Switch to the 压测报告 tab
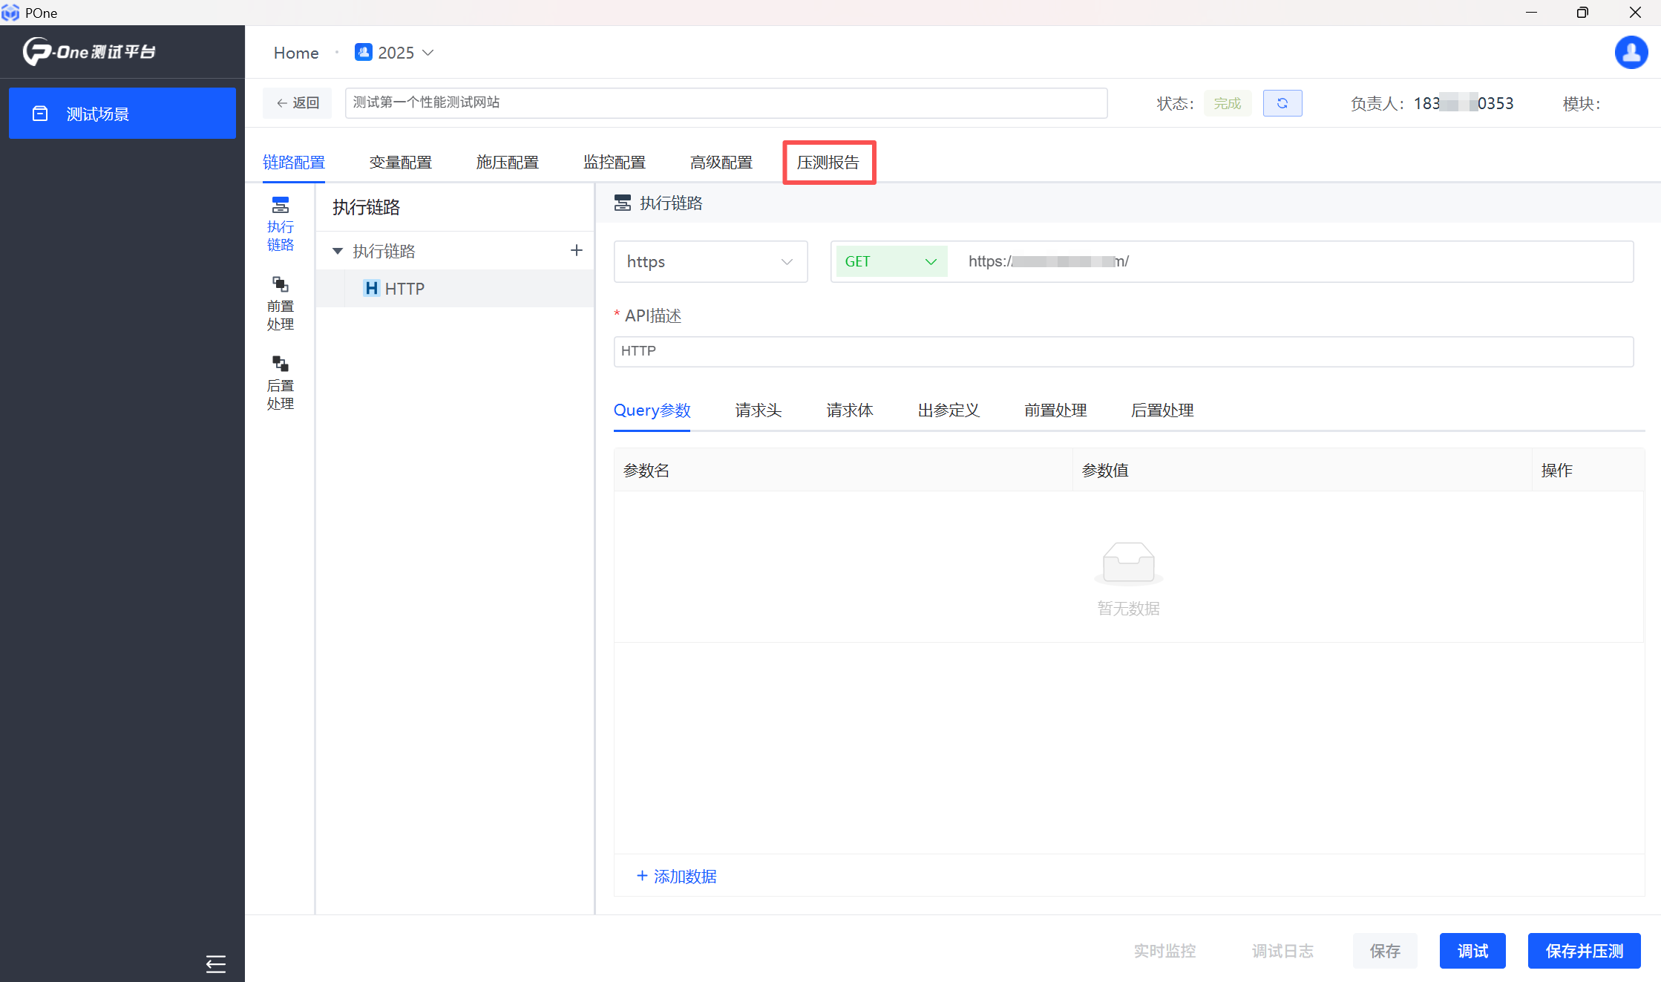 pos(828,162)
